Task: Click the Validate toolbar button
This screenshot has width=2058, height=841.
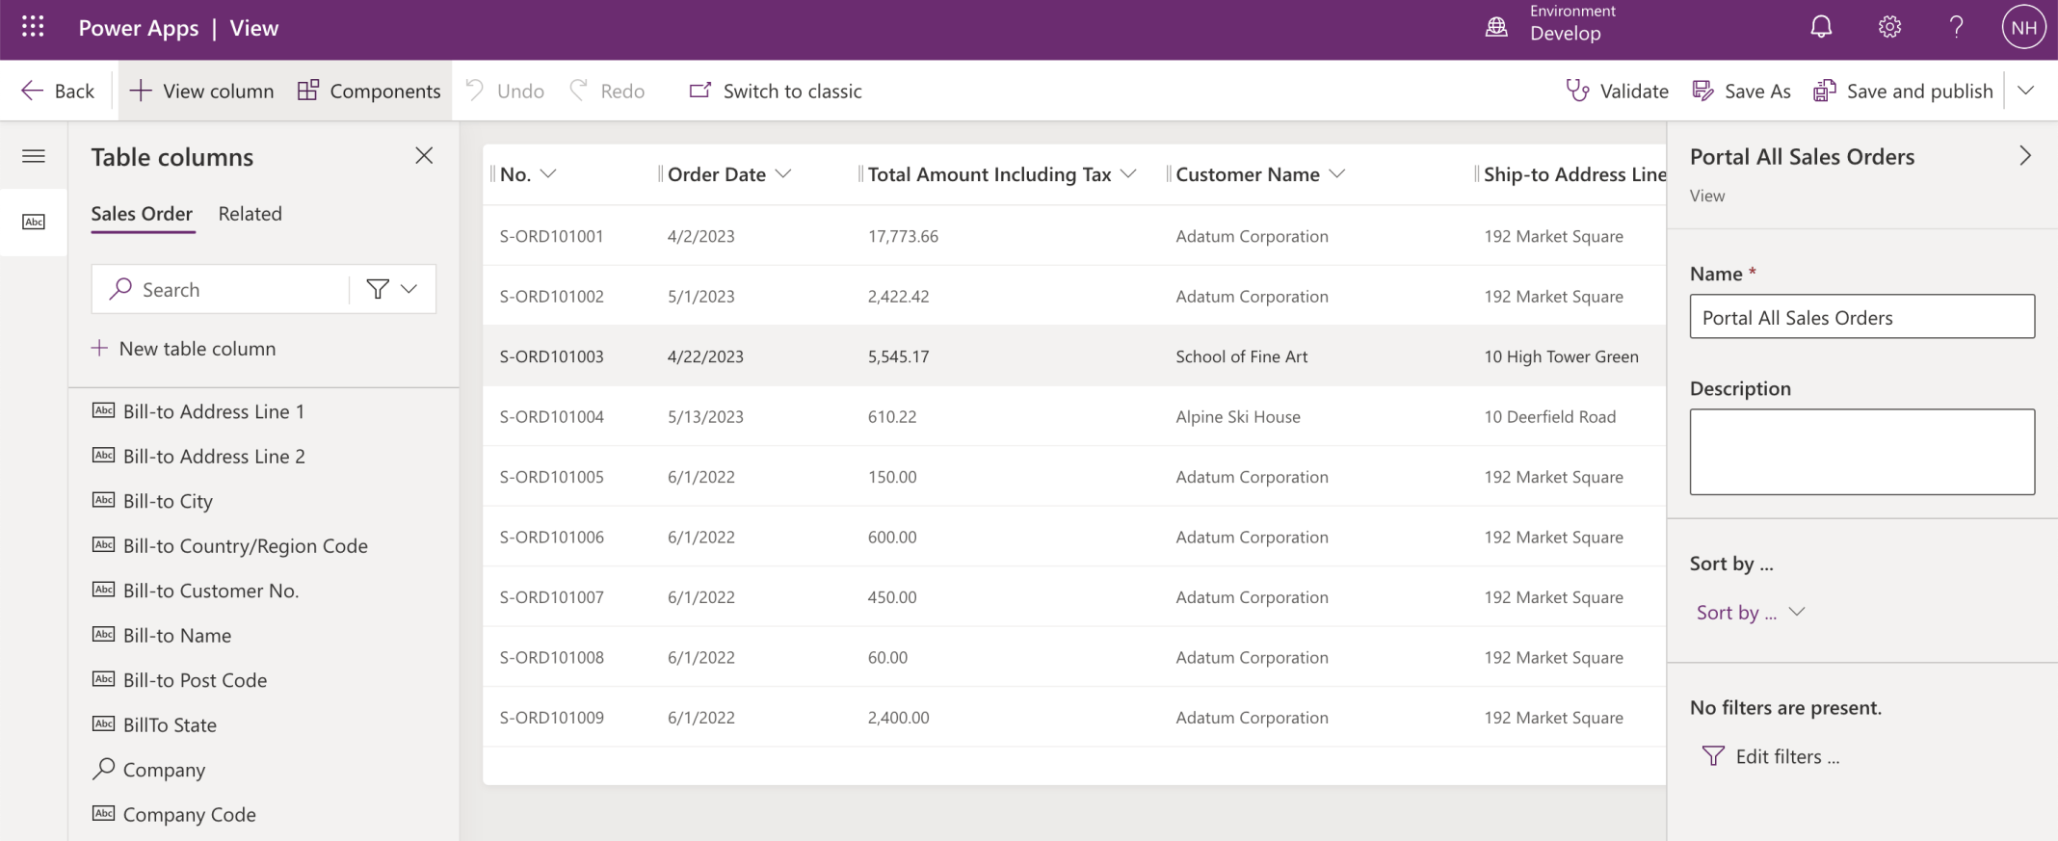Action: [1617, 91]
